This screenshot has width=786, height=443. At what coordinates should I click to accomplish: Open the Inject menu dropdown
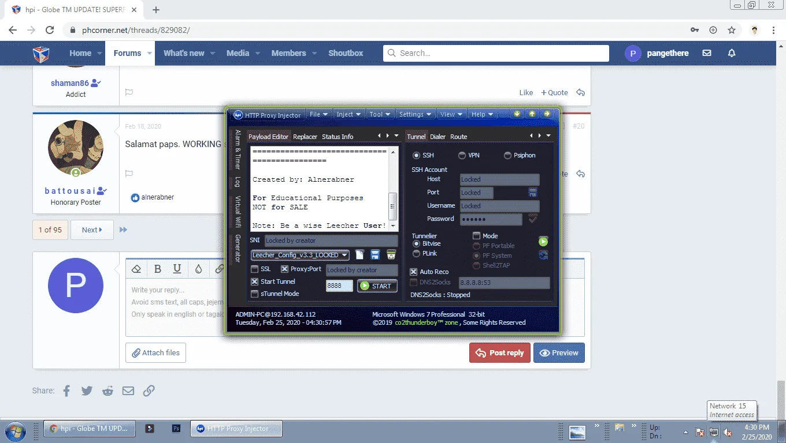(x=348, y=114)
